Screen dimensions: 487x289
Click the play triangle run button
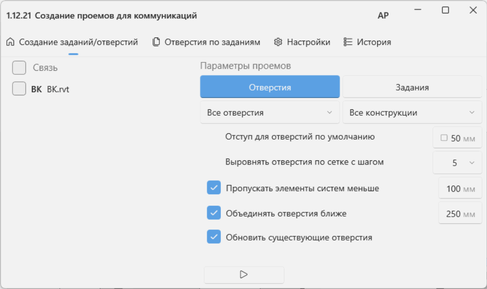[244, 274]
